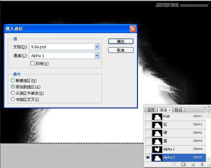The height and width of the screenshot is (168, 211).
Task: Click channels panel scroll up arrow
Action: coord(208,116)
